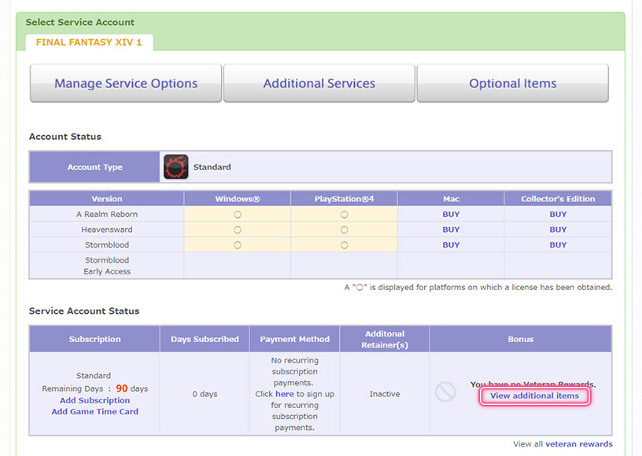The height and width of the screenshot is (456, 642).
Task: Click BUY for Stormblood Mac
Action: [451, 245]
